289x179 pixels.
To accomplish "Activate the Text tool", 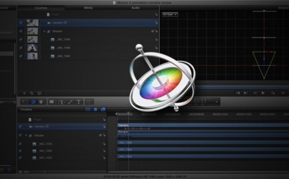I will pos(79,102).
